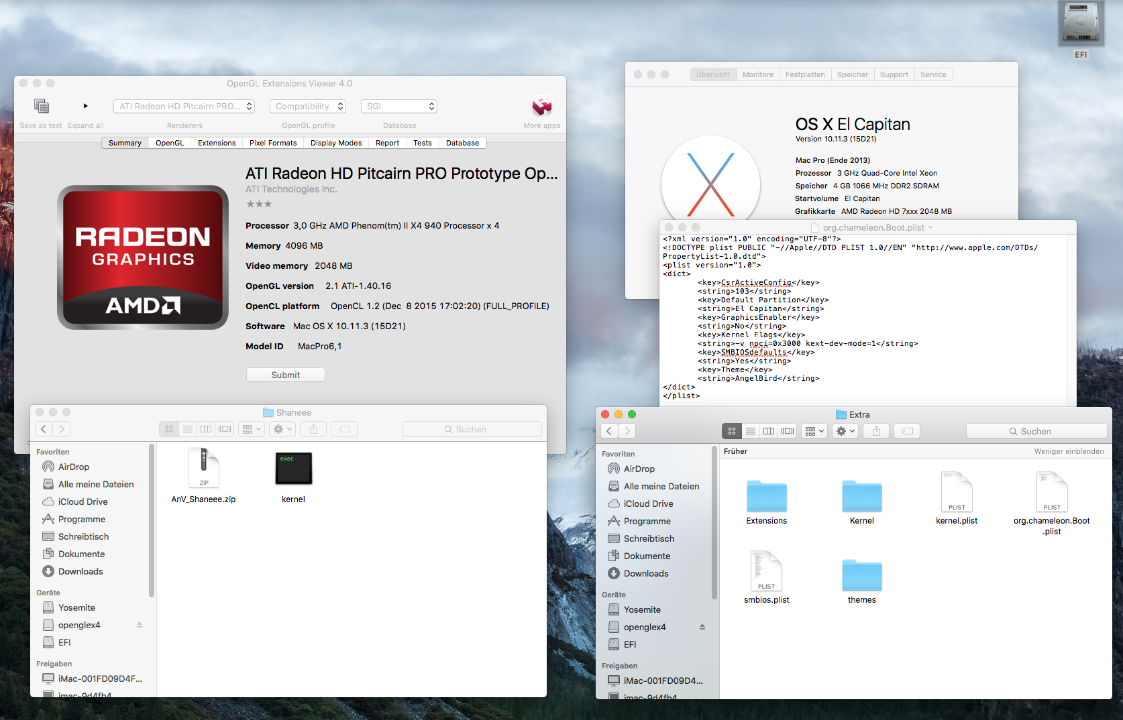Screen dimensions: 1123x720
Task: Select the kernel exec file icon
Action: tap(294, 468)
